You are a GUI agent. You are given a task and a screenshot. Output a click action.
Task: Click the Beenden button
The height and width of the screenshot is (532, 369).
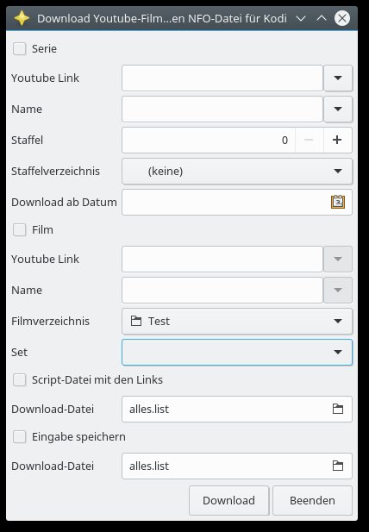tap(312, 500)
